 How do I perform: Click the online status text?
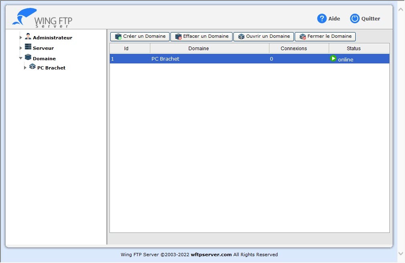(346, 59)
